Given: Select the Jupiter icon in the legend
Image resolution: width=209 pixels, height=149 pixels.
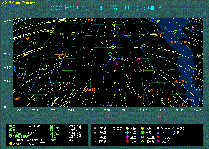Looking at the screenshot, I should coord(143,128).
